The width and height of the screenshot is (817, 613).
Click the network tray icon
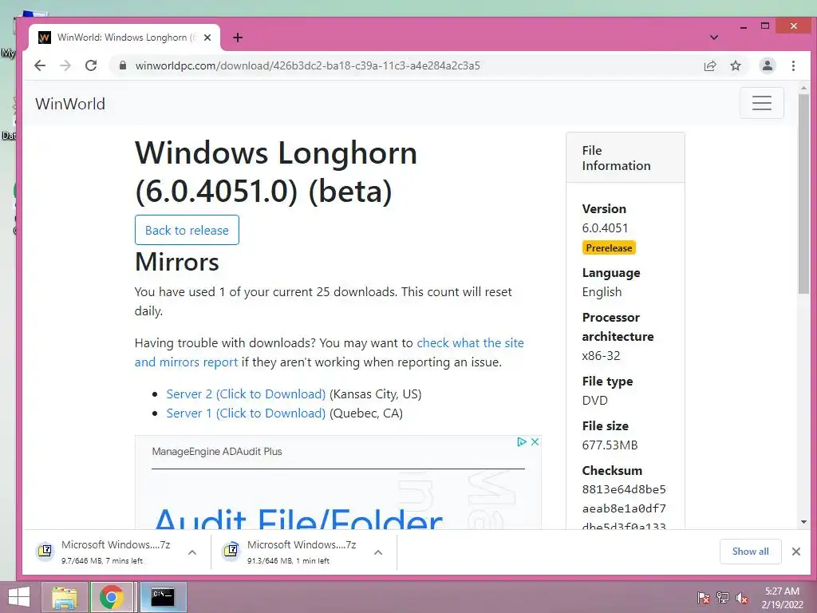(722, 597)
